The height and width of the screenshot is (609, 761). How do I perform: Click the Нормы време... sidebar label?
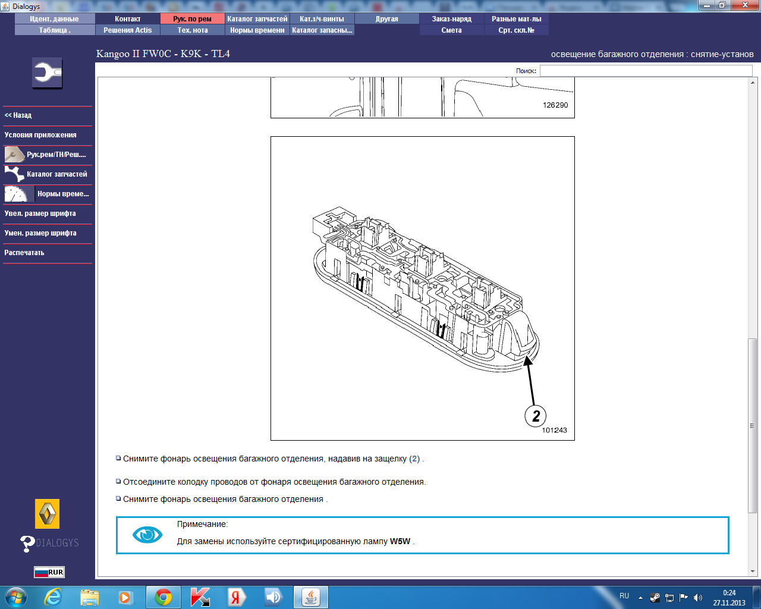click(63, 194)
